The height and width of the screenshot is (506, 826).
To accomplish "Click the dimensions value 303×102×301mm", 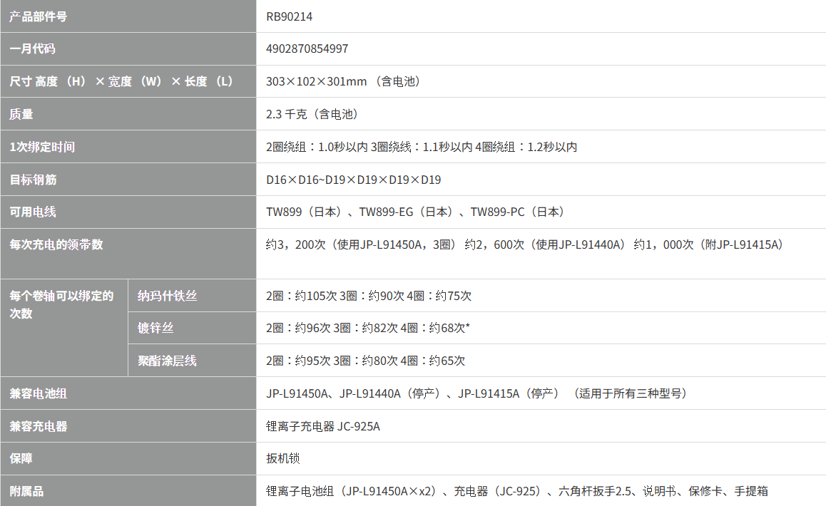I will pos(344,82).
